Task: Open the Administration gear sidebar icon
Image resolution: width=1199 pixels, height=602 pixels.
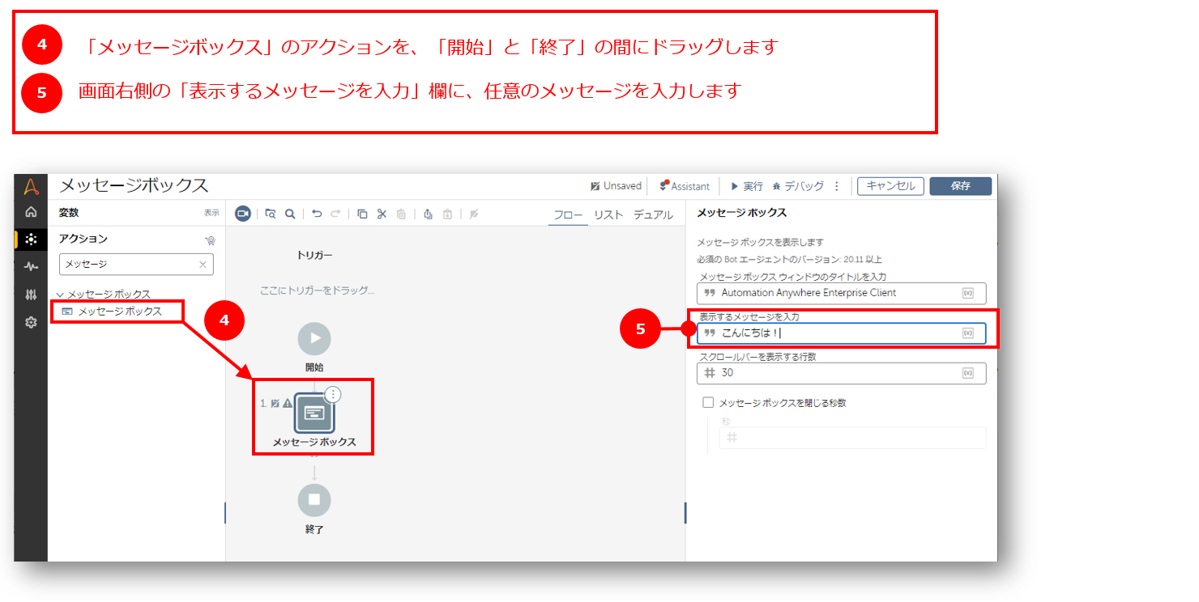Action: coord(31,322)
